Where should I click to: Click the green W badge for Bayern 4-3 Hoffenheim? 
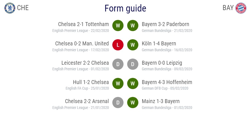pos(133,83)
